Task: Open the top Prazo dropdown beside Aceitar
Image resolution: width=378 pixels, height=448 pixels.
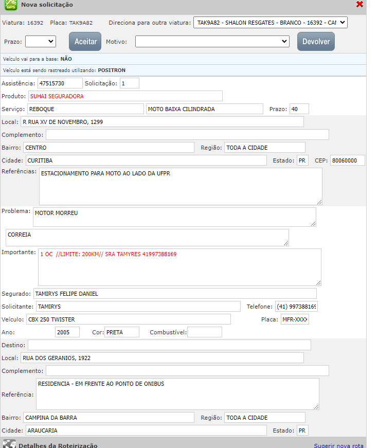Action: click(41, 42)
